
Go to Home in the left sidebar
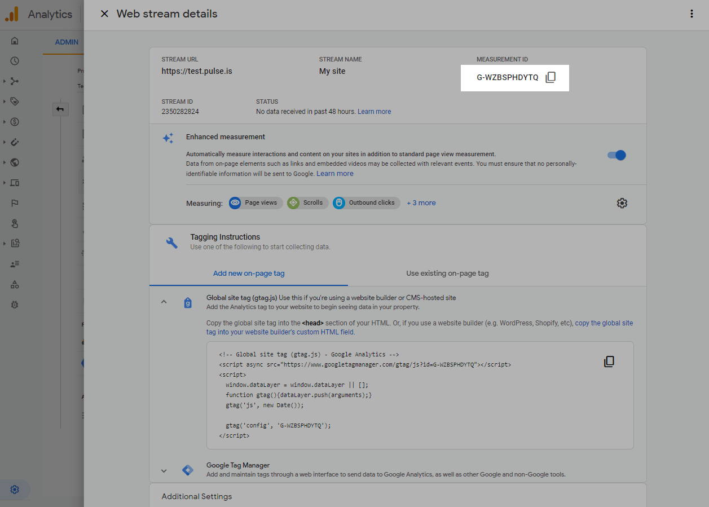point(15,41)
